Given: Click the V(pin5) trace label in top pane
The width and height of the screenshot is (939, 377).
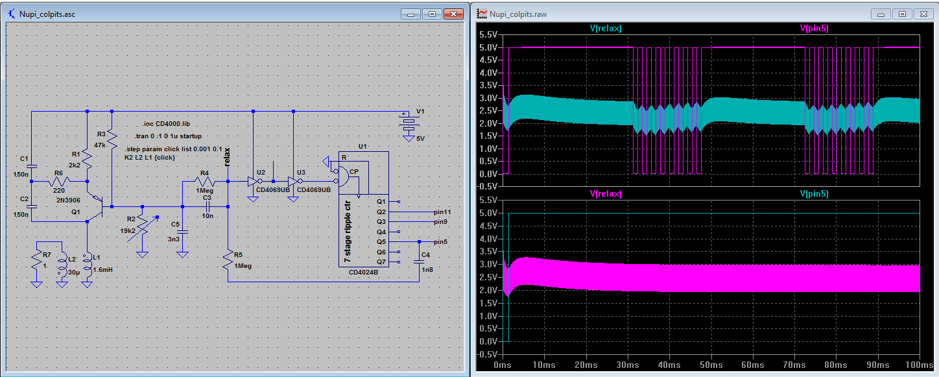Looking at the screenshot, I should (x=814, y=28).
